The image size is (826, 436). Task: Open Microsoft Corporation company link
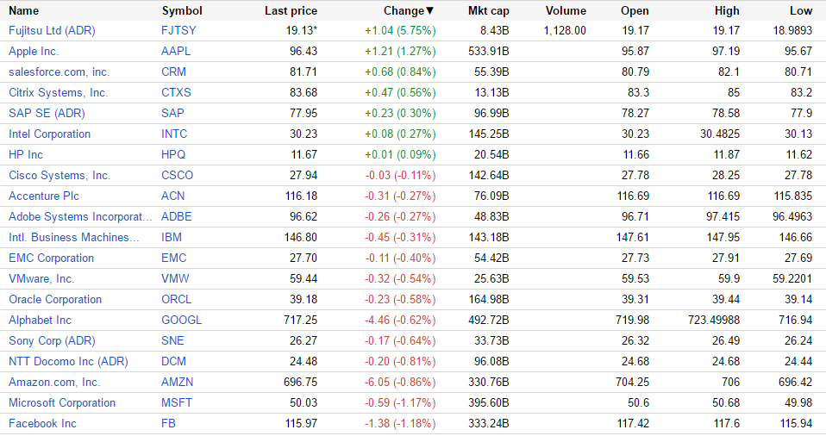[61, 402]
